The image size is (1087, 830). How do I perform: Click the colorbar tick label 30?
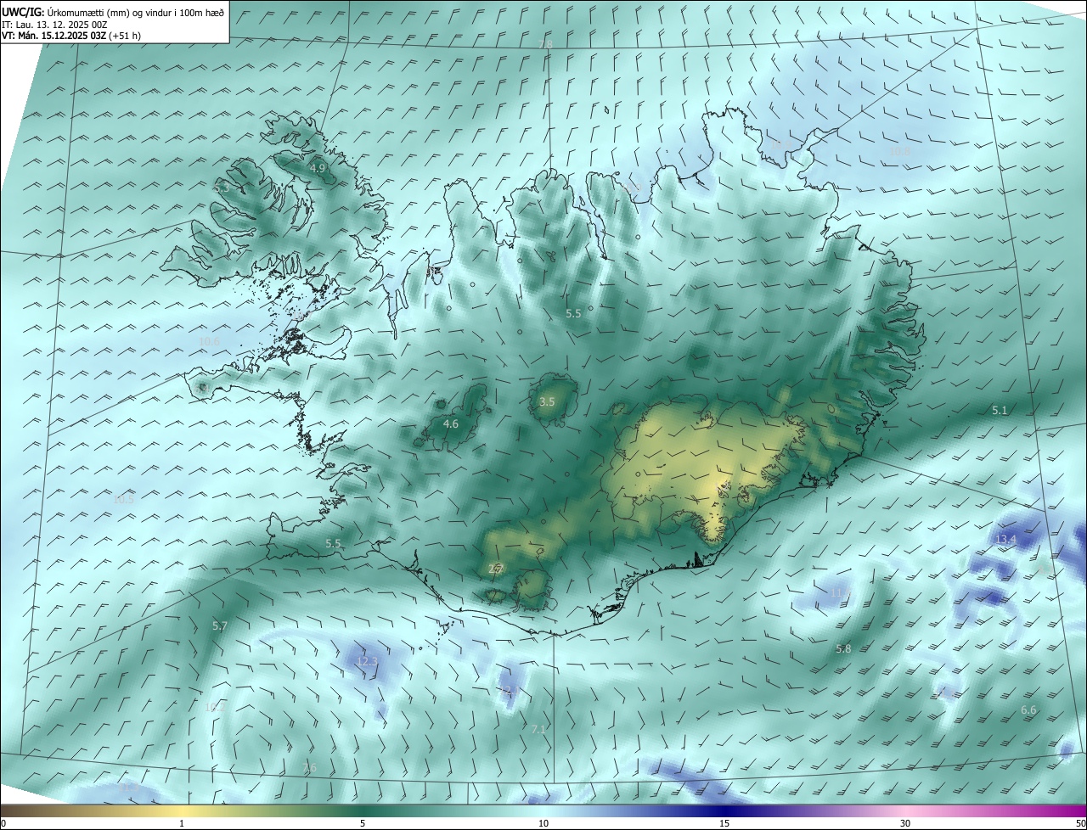(905, 823)
